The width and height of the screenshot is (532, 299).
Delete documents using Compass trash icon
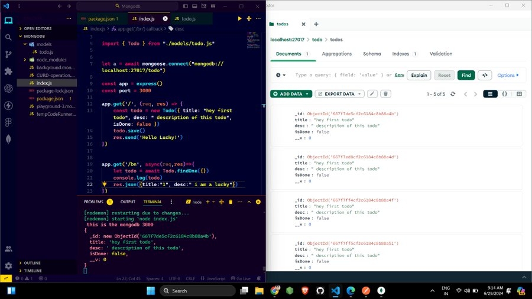pos(385,94)
